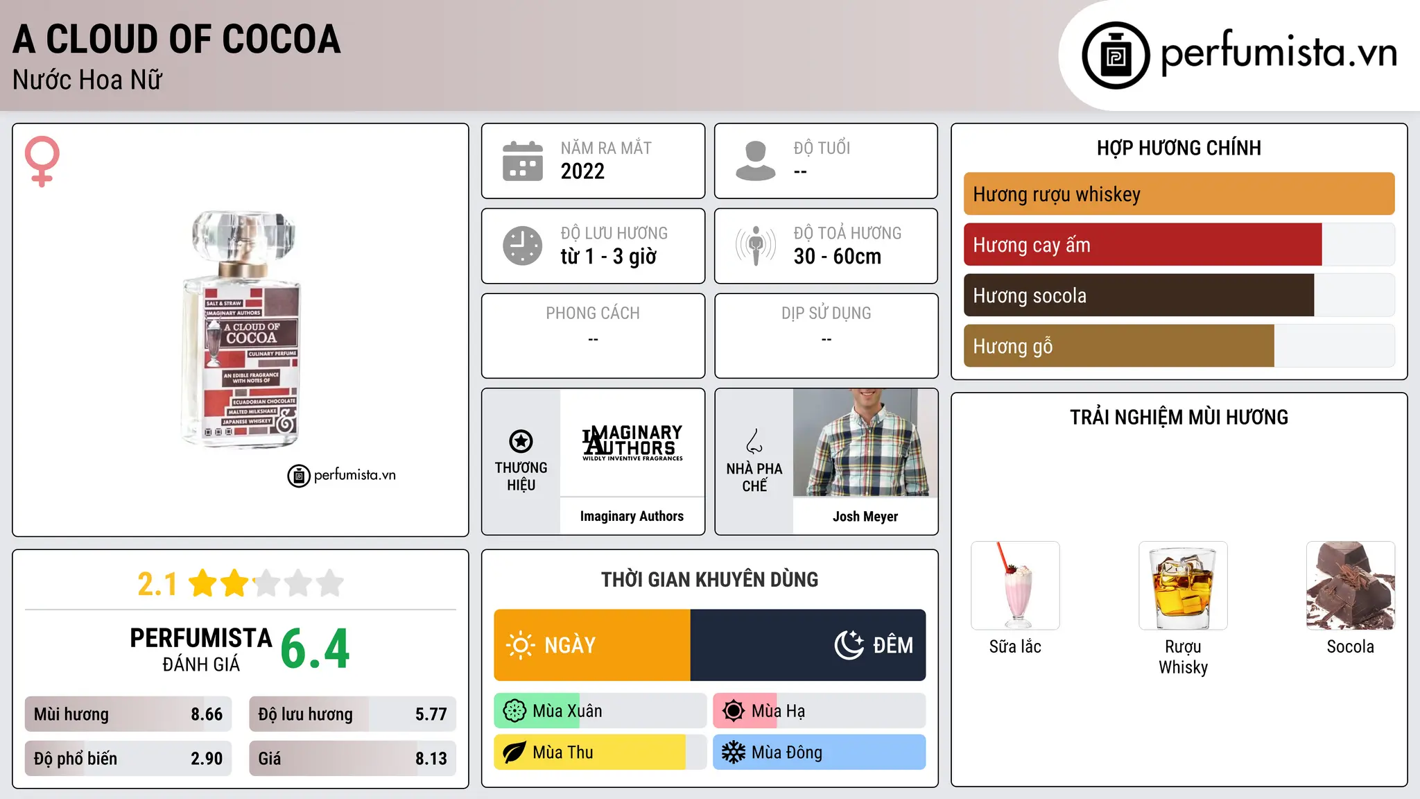
Task: Click the moon icon in the Đêm bar
Action: (x=849, y=645)
